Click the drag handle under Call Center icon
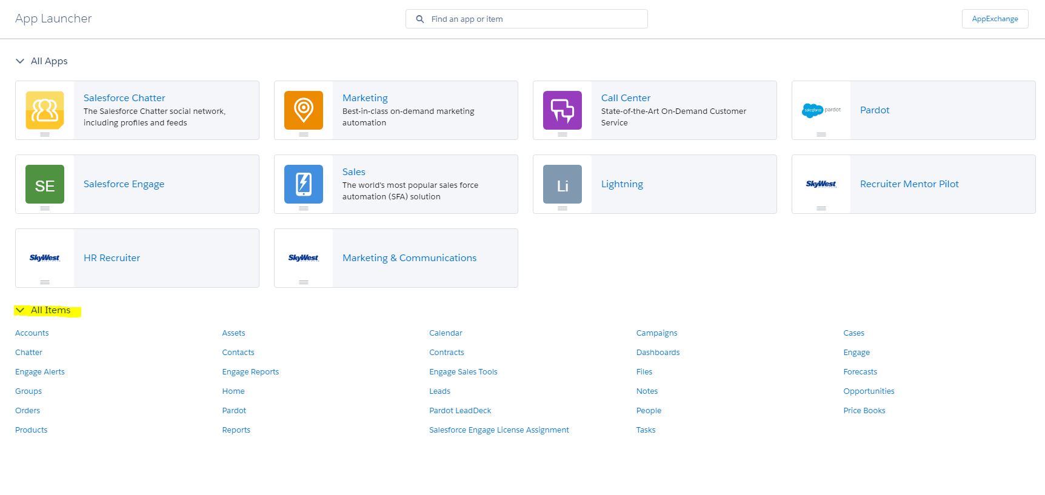 click(x=563, y=135)
